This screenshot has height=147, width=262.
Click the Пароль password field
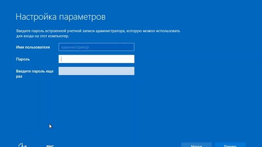click(x=97, y=59)
